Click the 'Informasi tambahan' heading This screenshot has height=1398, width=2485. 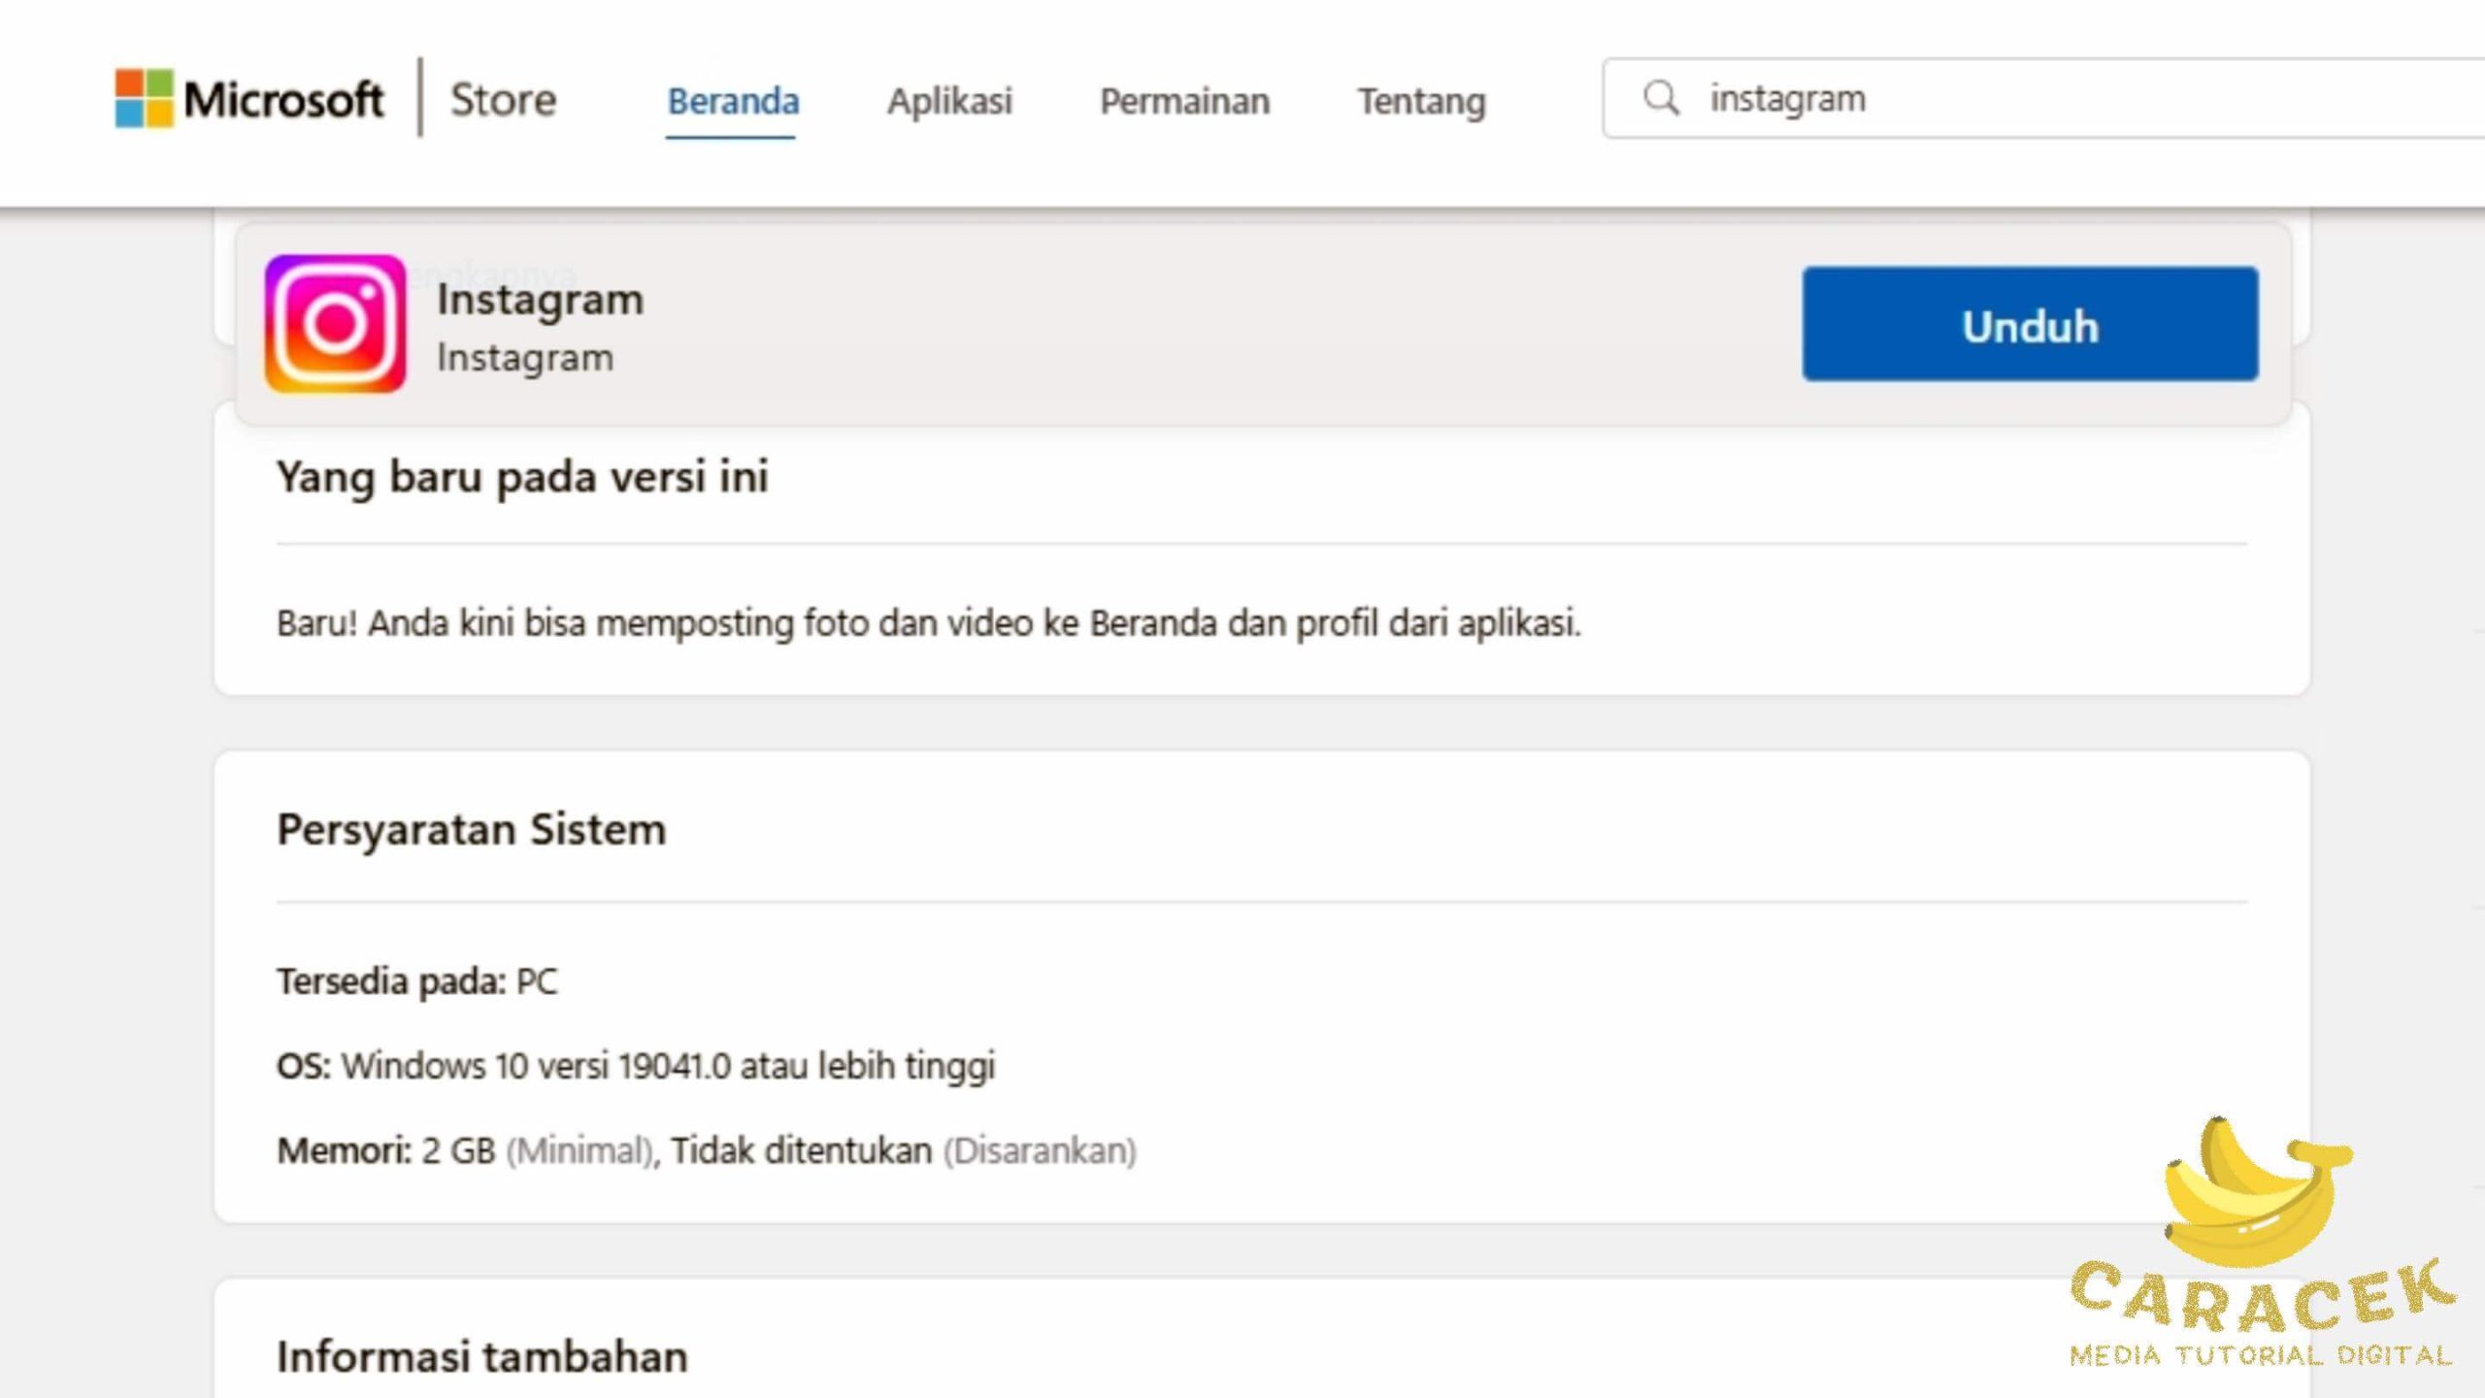pos(482,1356)
